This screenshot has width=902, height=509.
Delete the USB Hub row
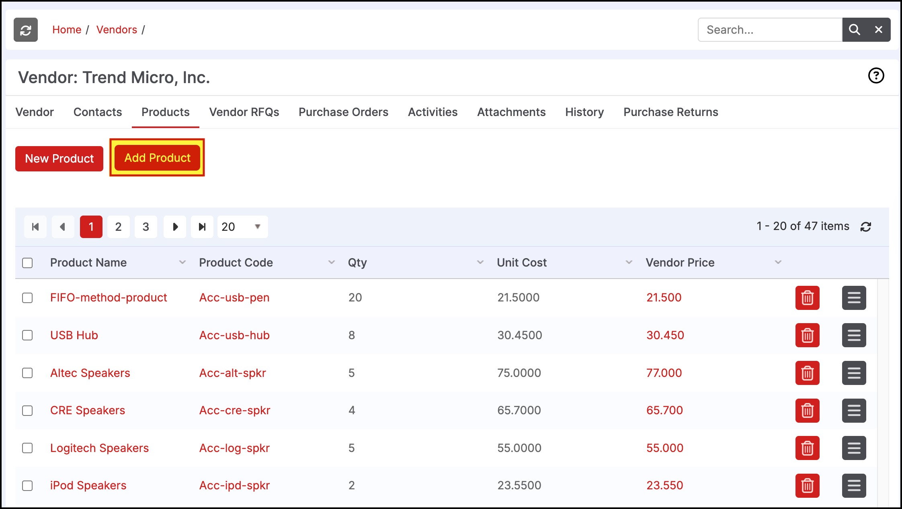click(x=808, y=335)
